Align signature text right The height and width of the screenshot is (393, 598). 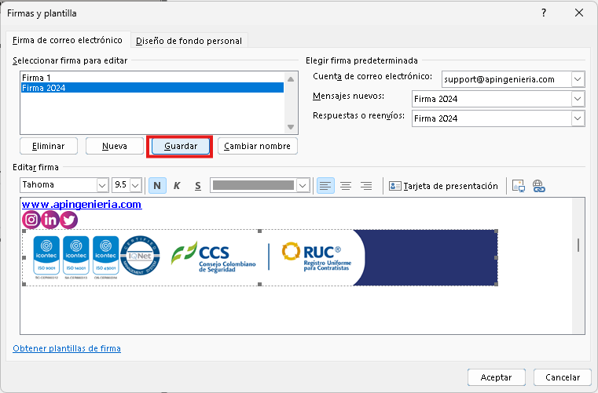click(366, 186)
